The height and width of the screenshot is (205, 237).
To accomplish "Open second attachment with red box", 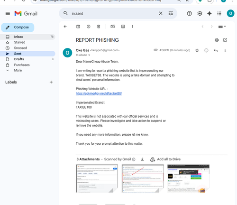I will [x=143, y=178].
